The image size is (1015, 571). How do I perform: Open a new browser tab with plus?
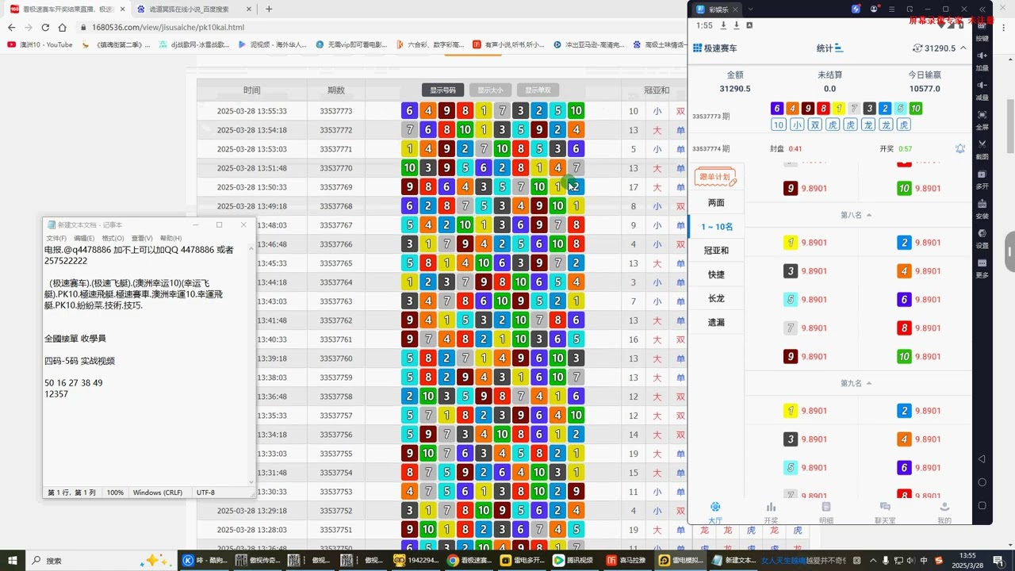(x=269, y=9)
